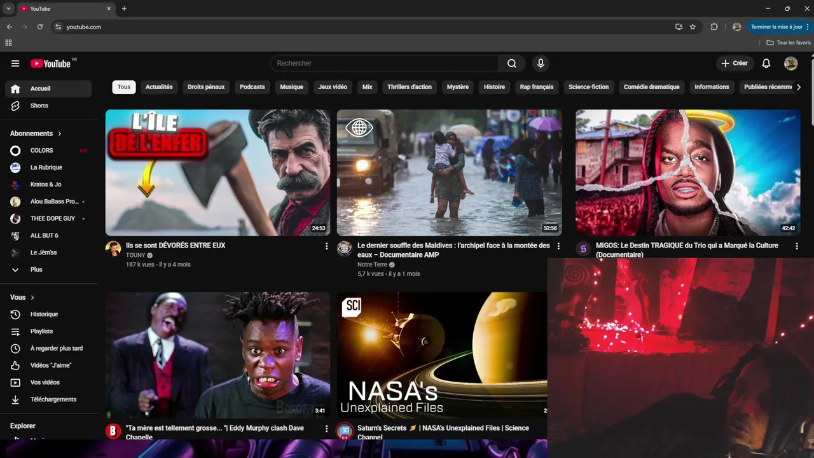Open Tous les favoris folder
Screen dimensions: 814x458
(789, 43)
